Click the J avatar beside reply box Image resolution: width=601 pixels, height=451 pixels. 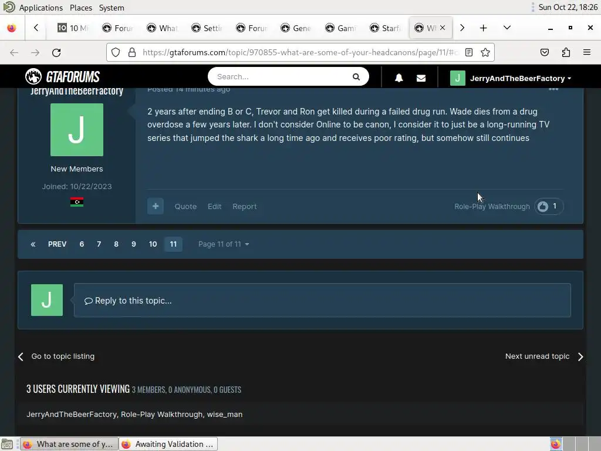(x=47, y=300)
